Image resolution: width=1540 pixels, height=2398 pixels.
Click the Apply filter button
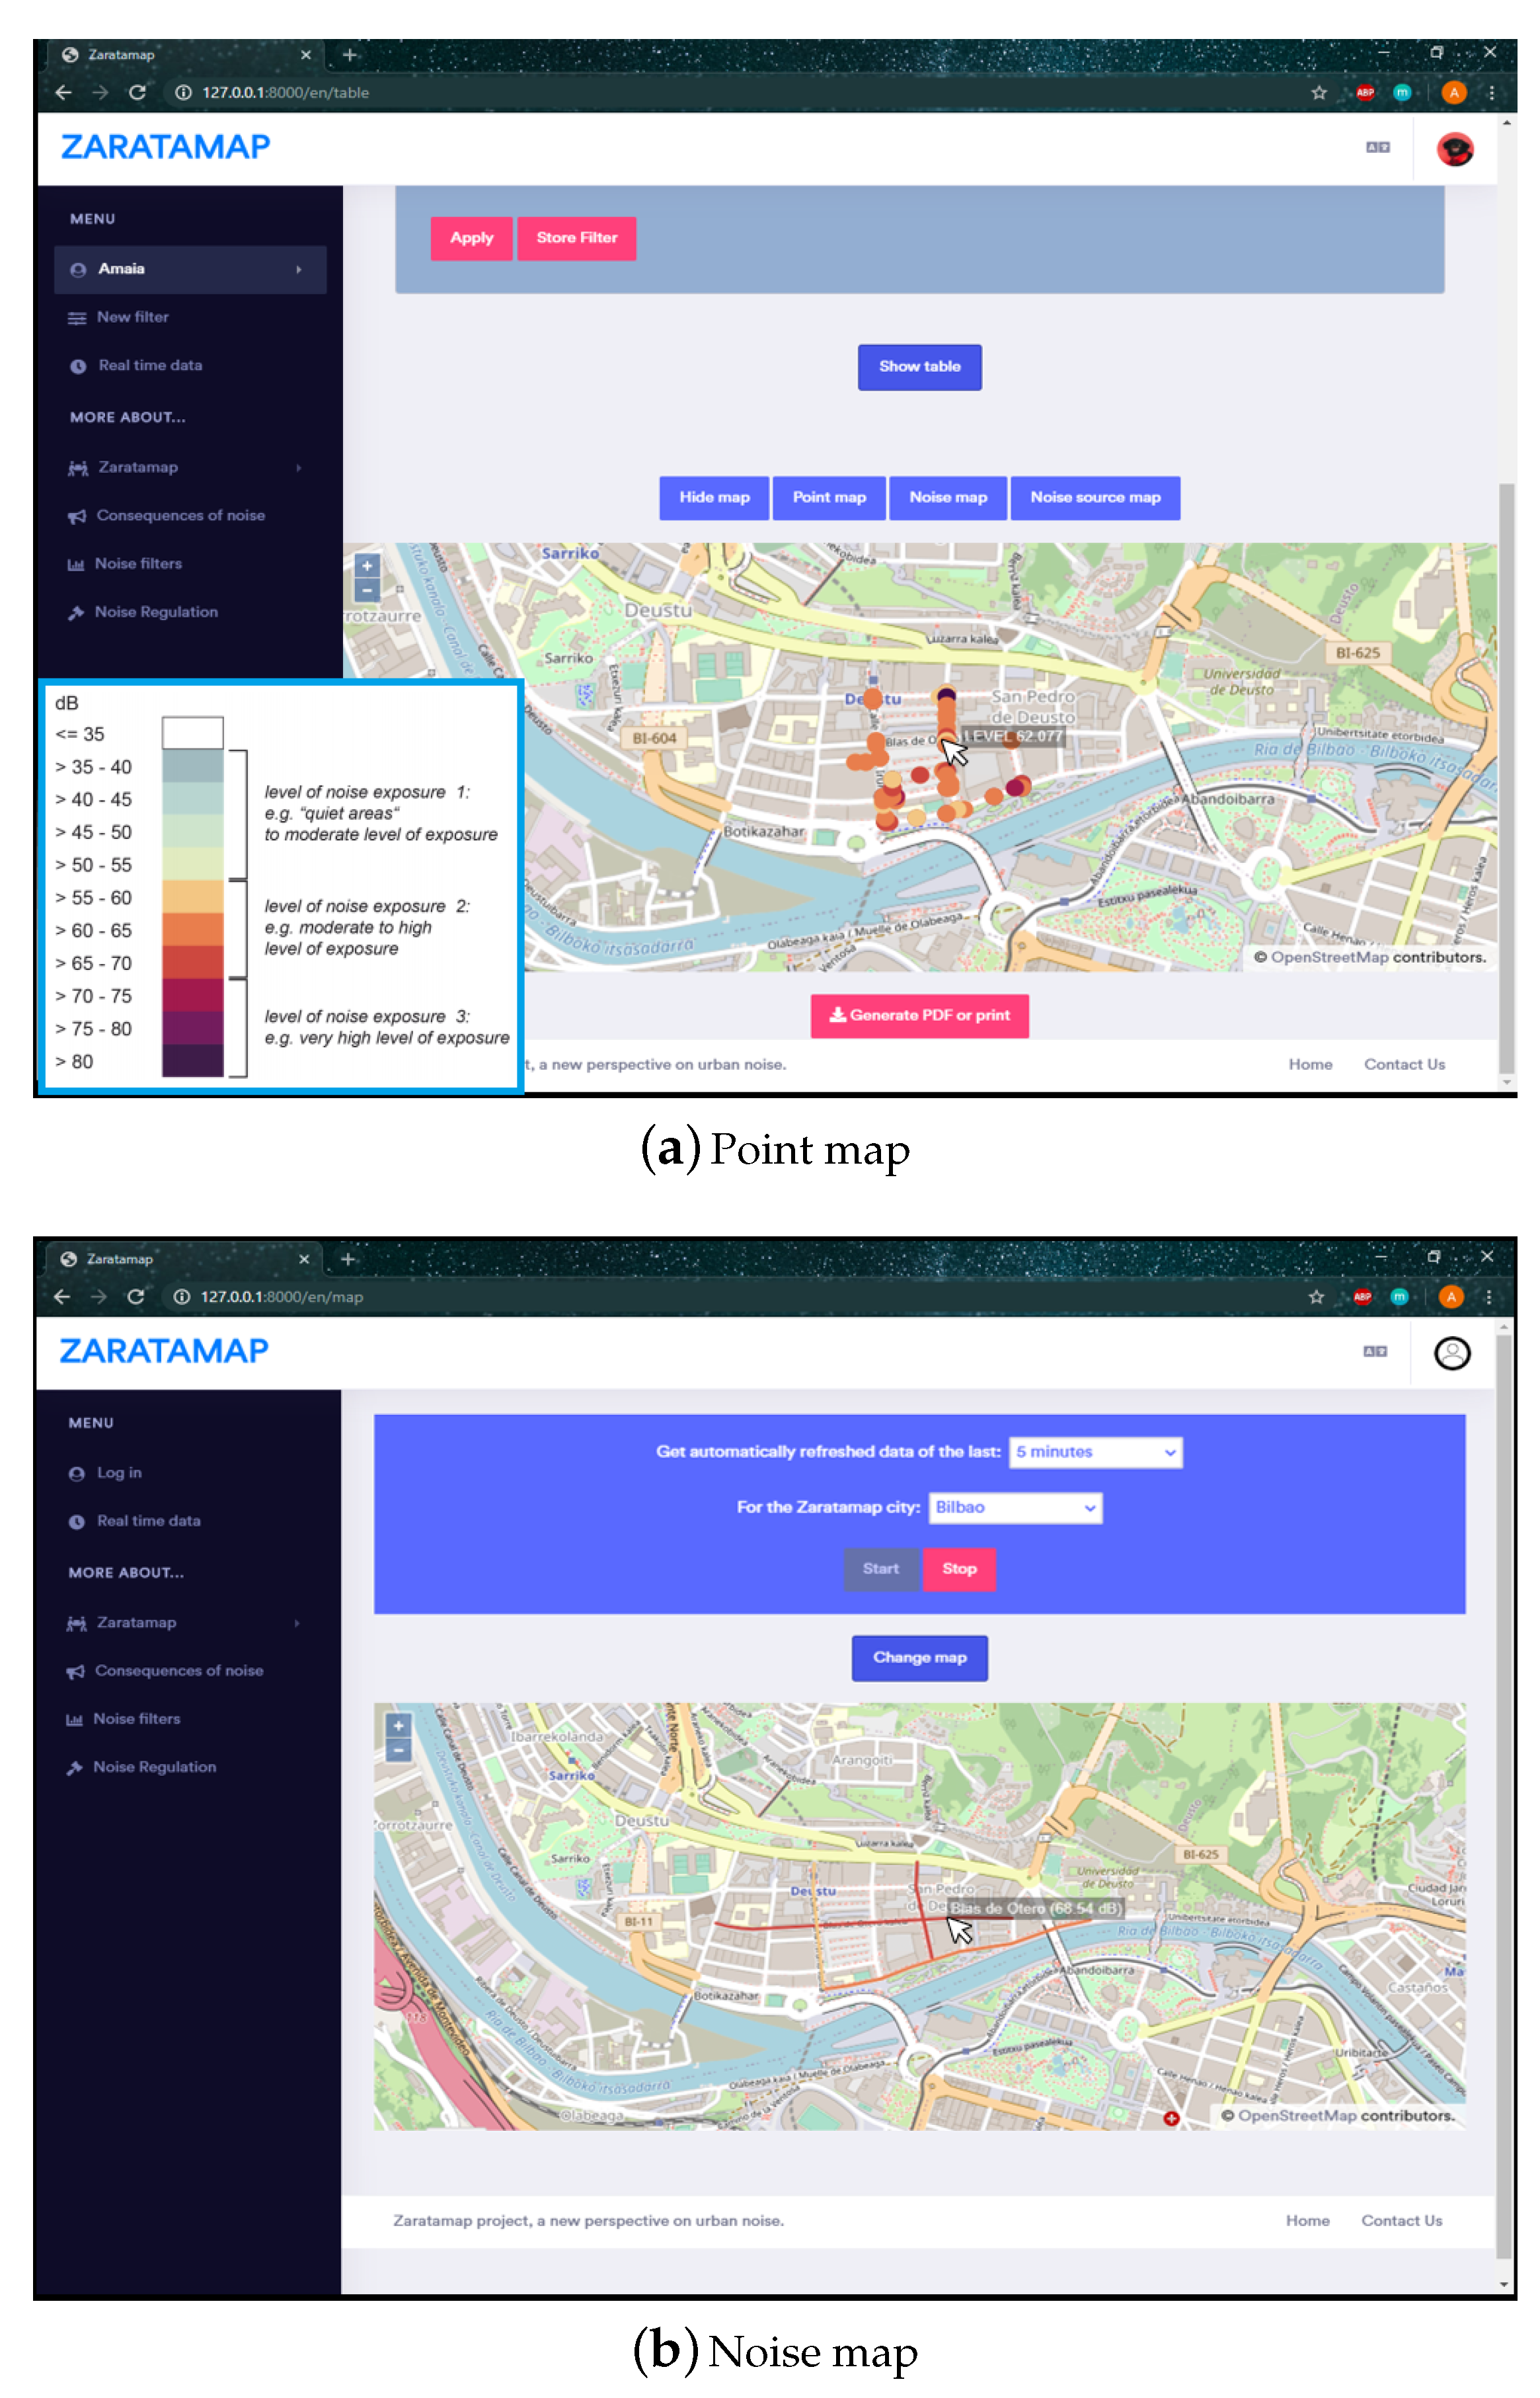click(471, 238)
